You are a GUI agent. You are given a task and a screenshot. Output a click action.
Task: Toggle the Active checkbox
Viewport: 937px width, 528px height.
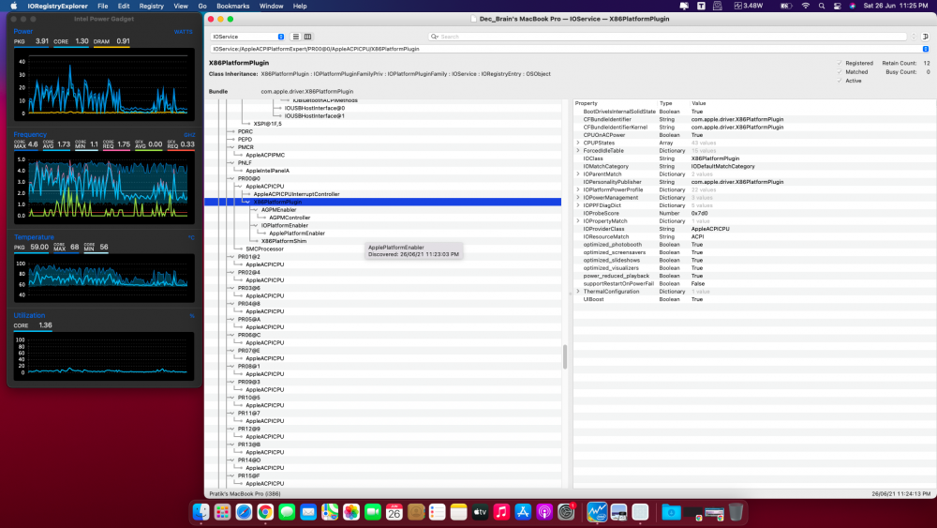[x=840, y=81]
